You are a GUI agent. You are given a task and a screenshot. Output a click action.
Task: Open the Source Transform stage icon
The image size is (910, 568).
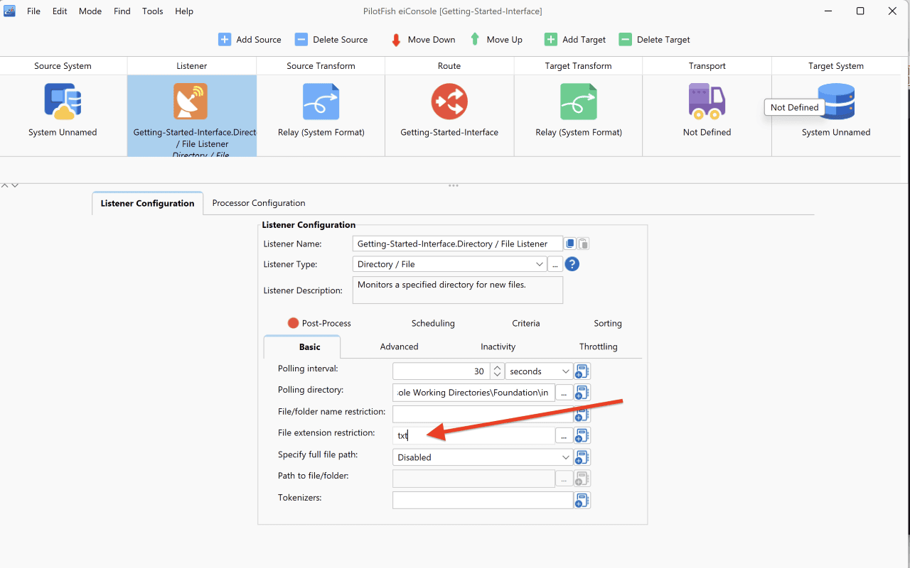(x=321, y=102)
